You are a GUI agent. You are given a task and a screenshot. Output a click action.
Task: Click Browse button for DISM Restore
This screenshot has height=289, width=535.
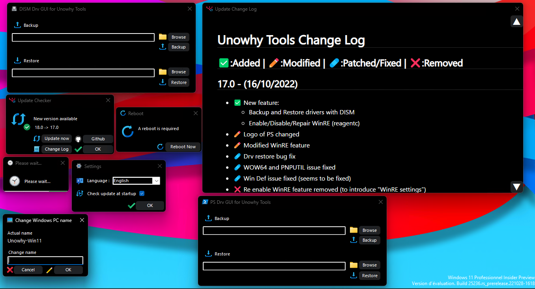click(179, 72)
